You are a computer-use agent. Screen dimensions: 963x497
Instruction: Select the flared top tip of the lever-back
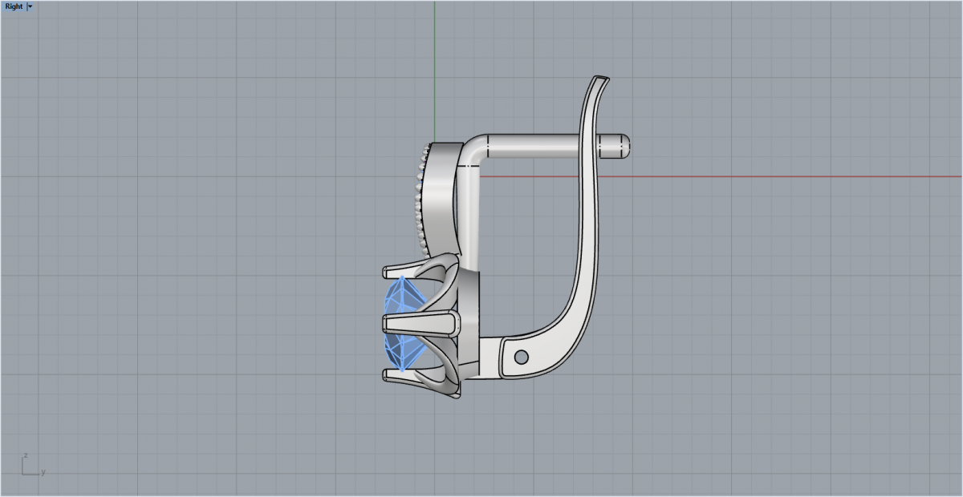click(599, 82)
